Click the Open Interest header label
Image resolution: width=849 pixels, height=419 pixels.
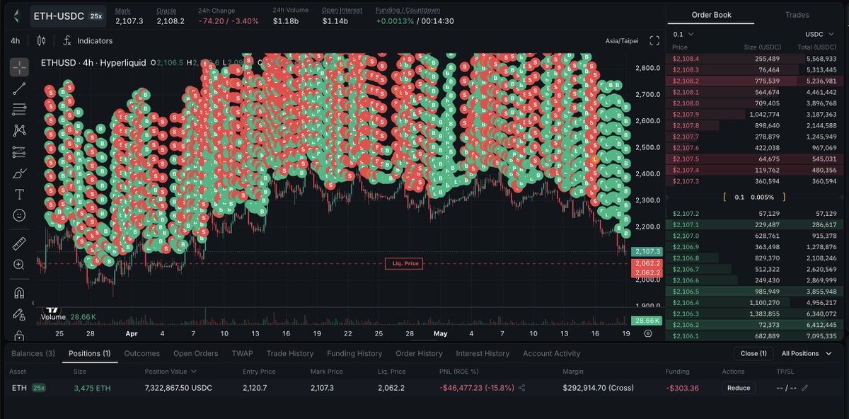[x=342, y=11]
